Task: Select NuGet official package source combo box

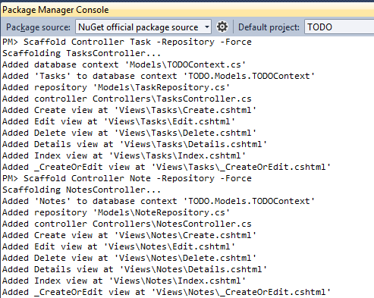Action: pyautogui.click(x=143, y=27)
